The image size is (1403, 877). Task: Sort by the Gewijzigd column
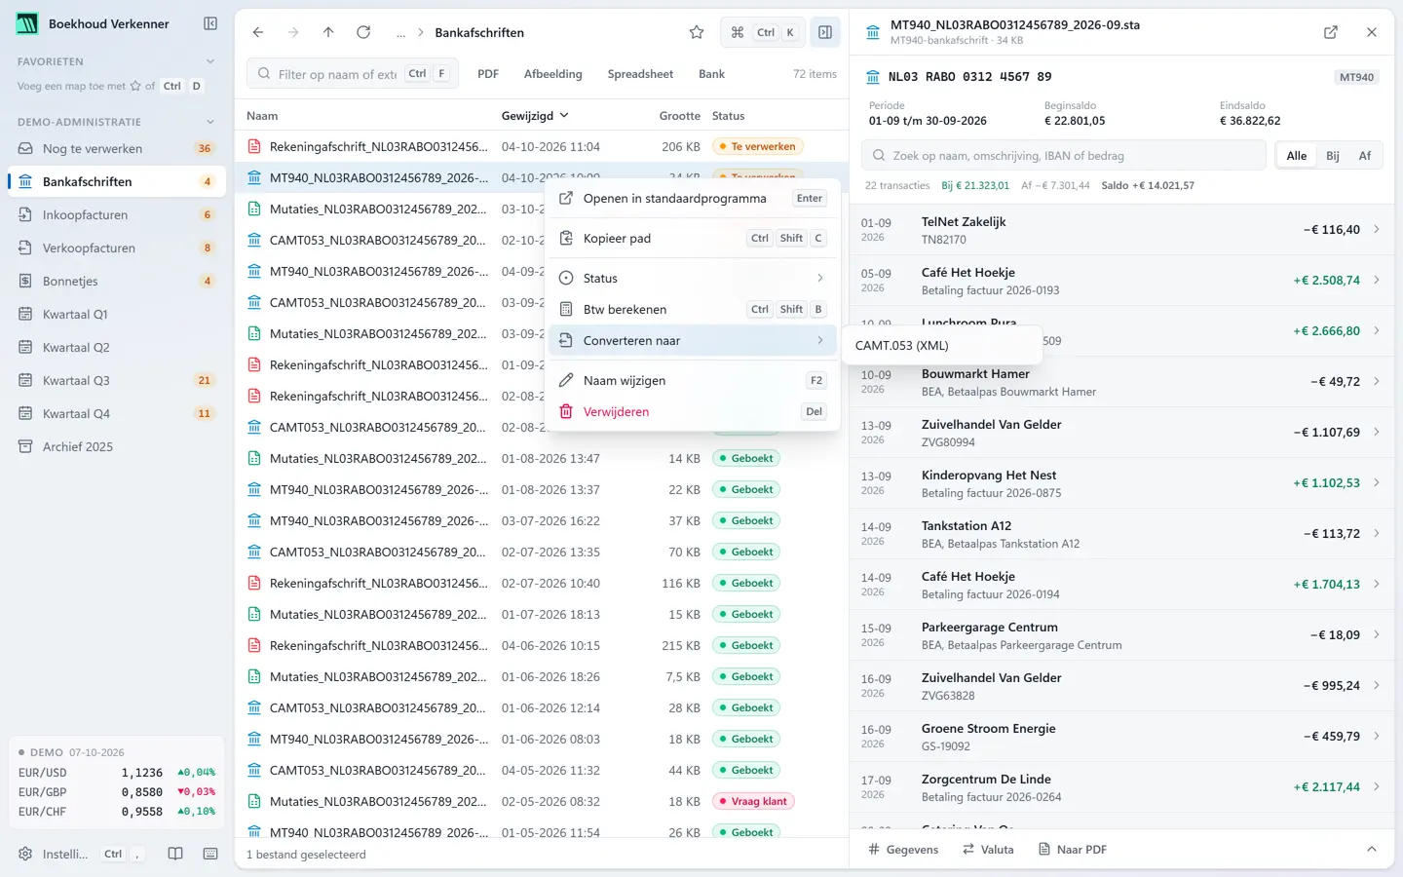(535, 116)
